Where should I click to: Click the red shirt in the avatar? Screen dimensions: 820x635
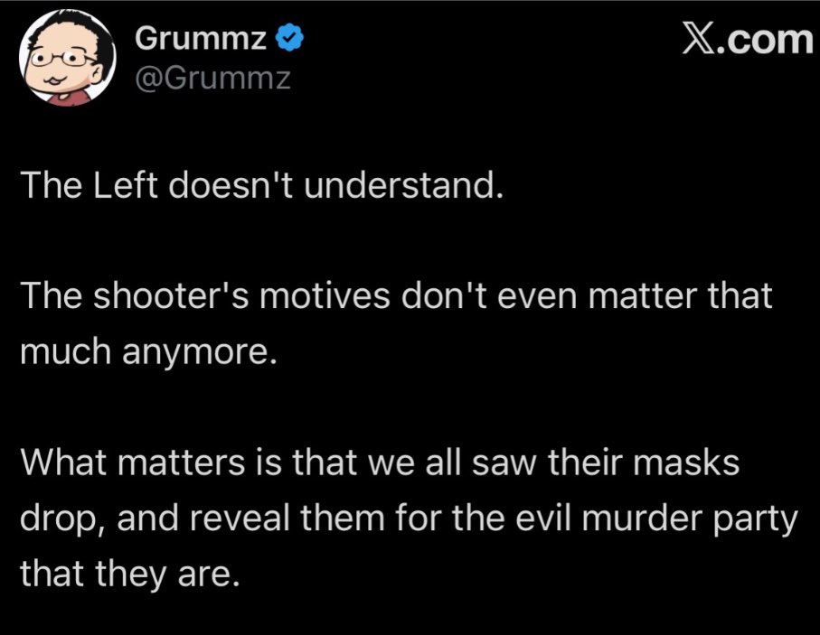(x=69, y=98)
